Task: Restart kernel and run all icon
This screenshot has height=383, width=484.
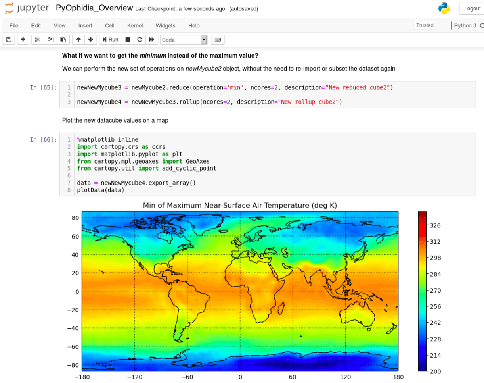Action: (151, 40)
